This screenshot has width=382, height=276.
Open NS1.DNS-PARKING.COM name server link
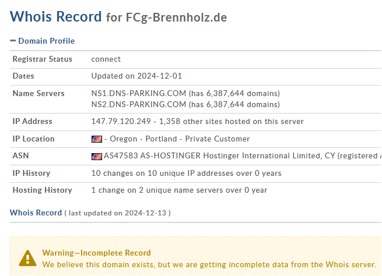139,93
